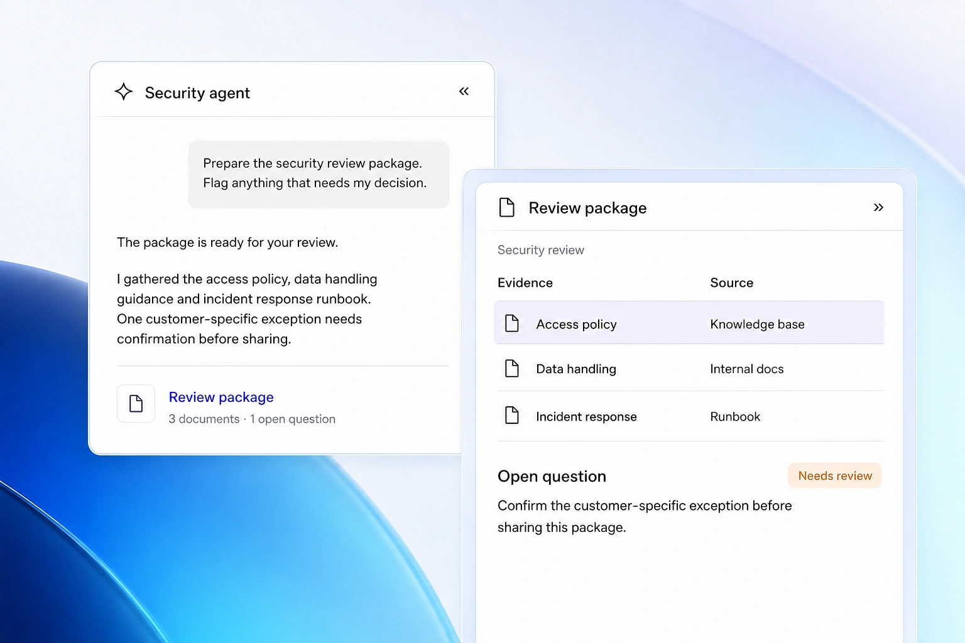Click the Source column header

(731, 283)
